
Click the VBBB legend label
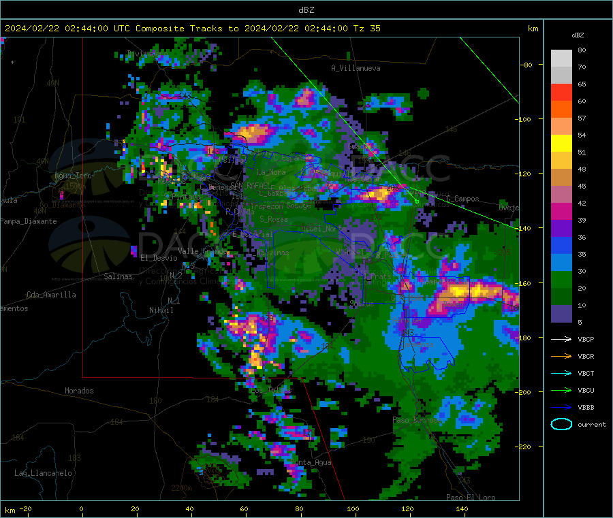click(586, 408)
